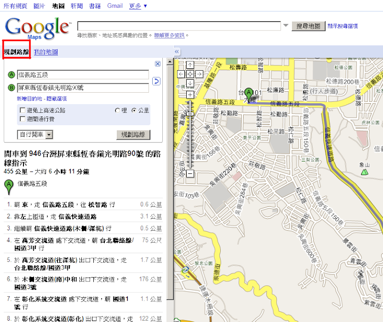
Task: Open the 書籍 books link
Action: [x=95, y=6]
